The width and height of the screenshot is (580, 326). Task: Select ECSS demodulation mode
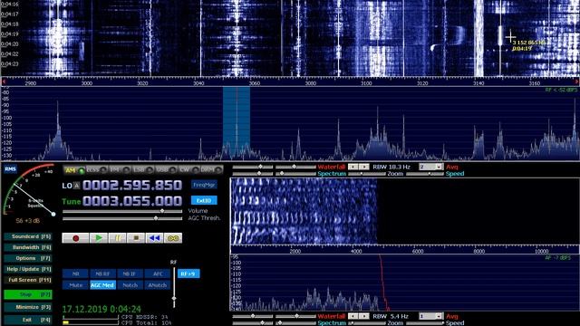(x=97, y=170)
